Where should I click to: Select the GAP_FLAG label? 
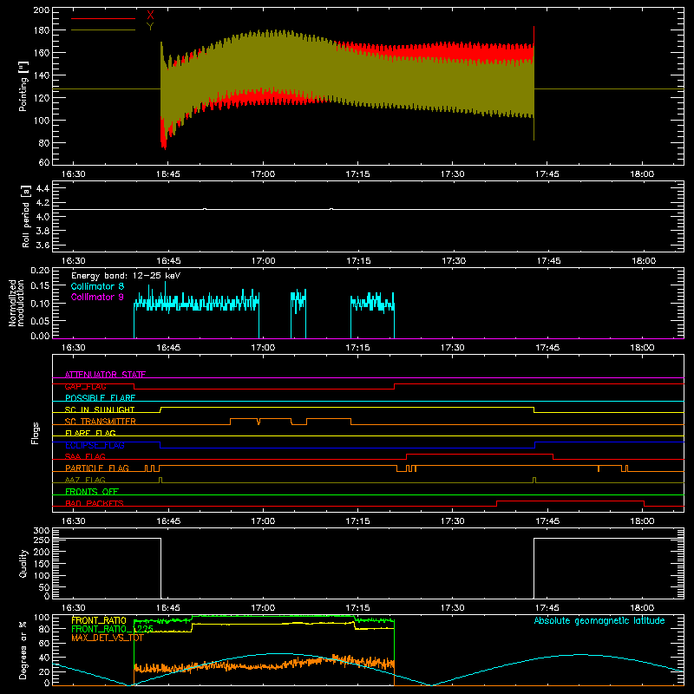pos(85,386)
